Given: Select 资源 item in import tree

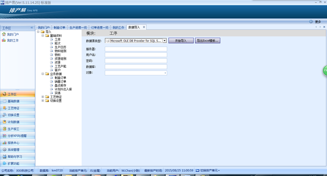Looking at the screenshot, I should click(x=57, y=63).
